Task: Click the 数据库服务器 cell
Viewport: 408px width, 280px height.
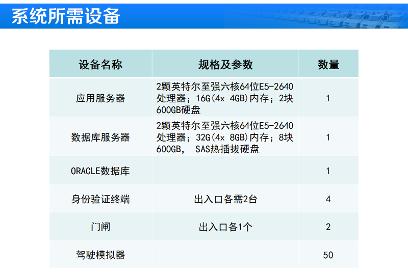Action: [x=100, y=137]
